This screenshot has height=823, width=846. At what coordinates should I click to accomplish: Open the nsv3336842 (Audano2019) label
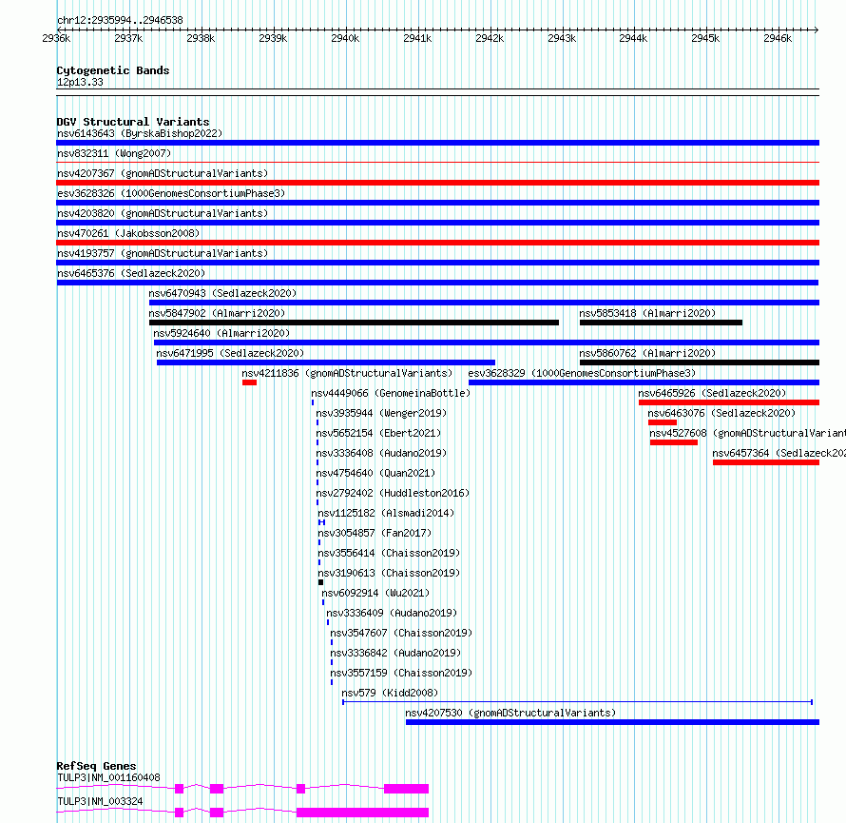pyautogui.click(x=395, y=653)
